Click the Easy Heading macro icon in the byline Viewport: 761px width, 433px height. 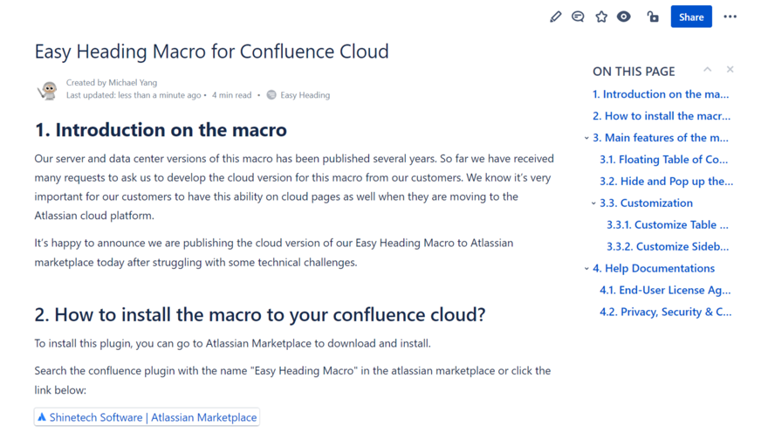(x=271, y=95)
